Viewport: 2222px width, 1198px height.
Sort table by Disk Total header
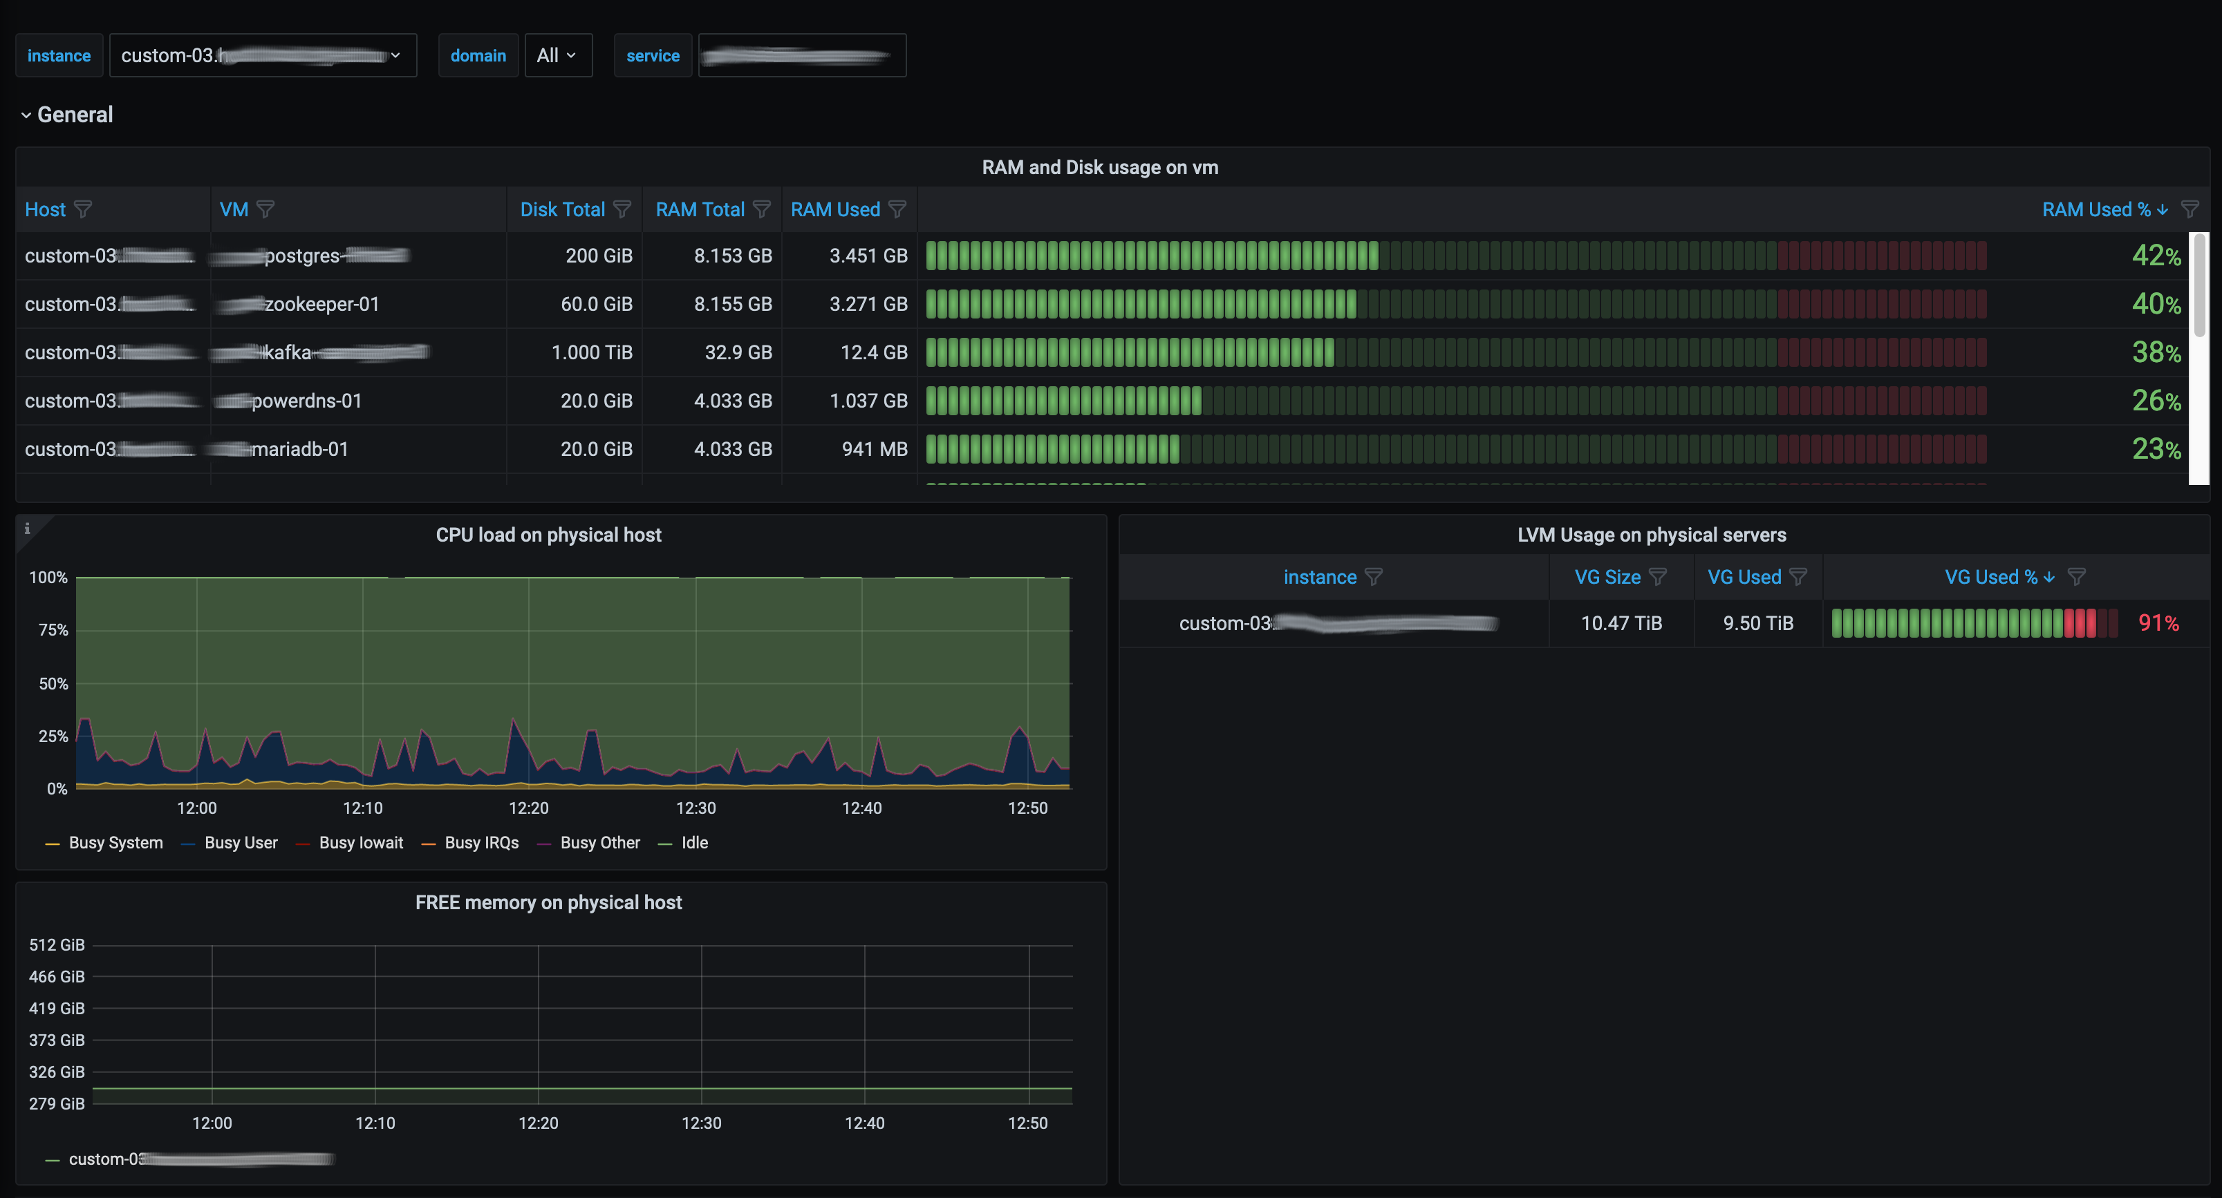[x=562, y=209]
